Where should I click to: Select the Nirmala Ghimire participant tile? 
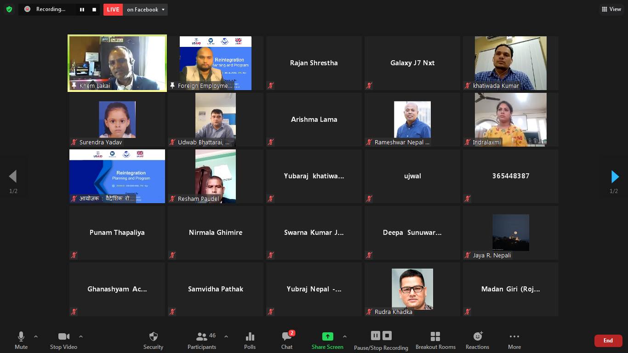(x=216, y=233)
